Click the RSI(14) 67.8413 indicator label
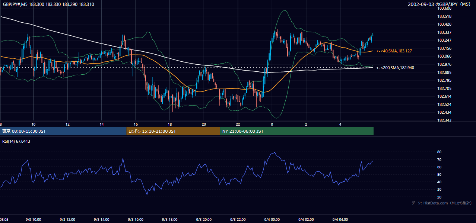476x223 pixels. (16, 141)
